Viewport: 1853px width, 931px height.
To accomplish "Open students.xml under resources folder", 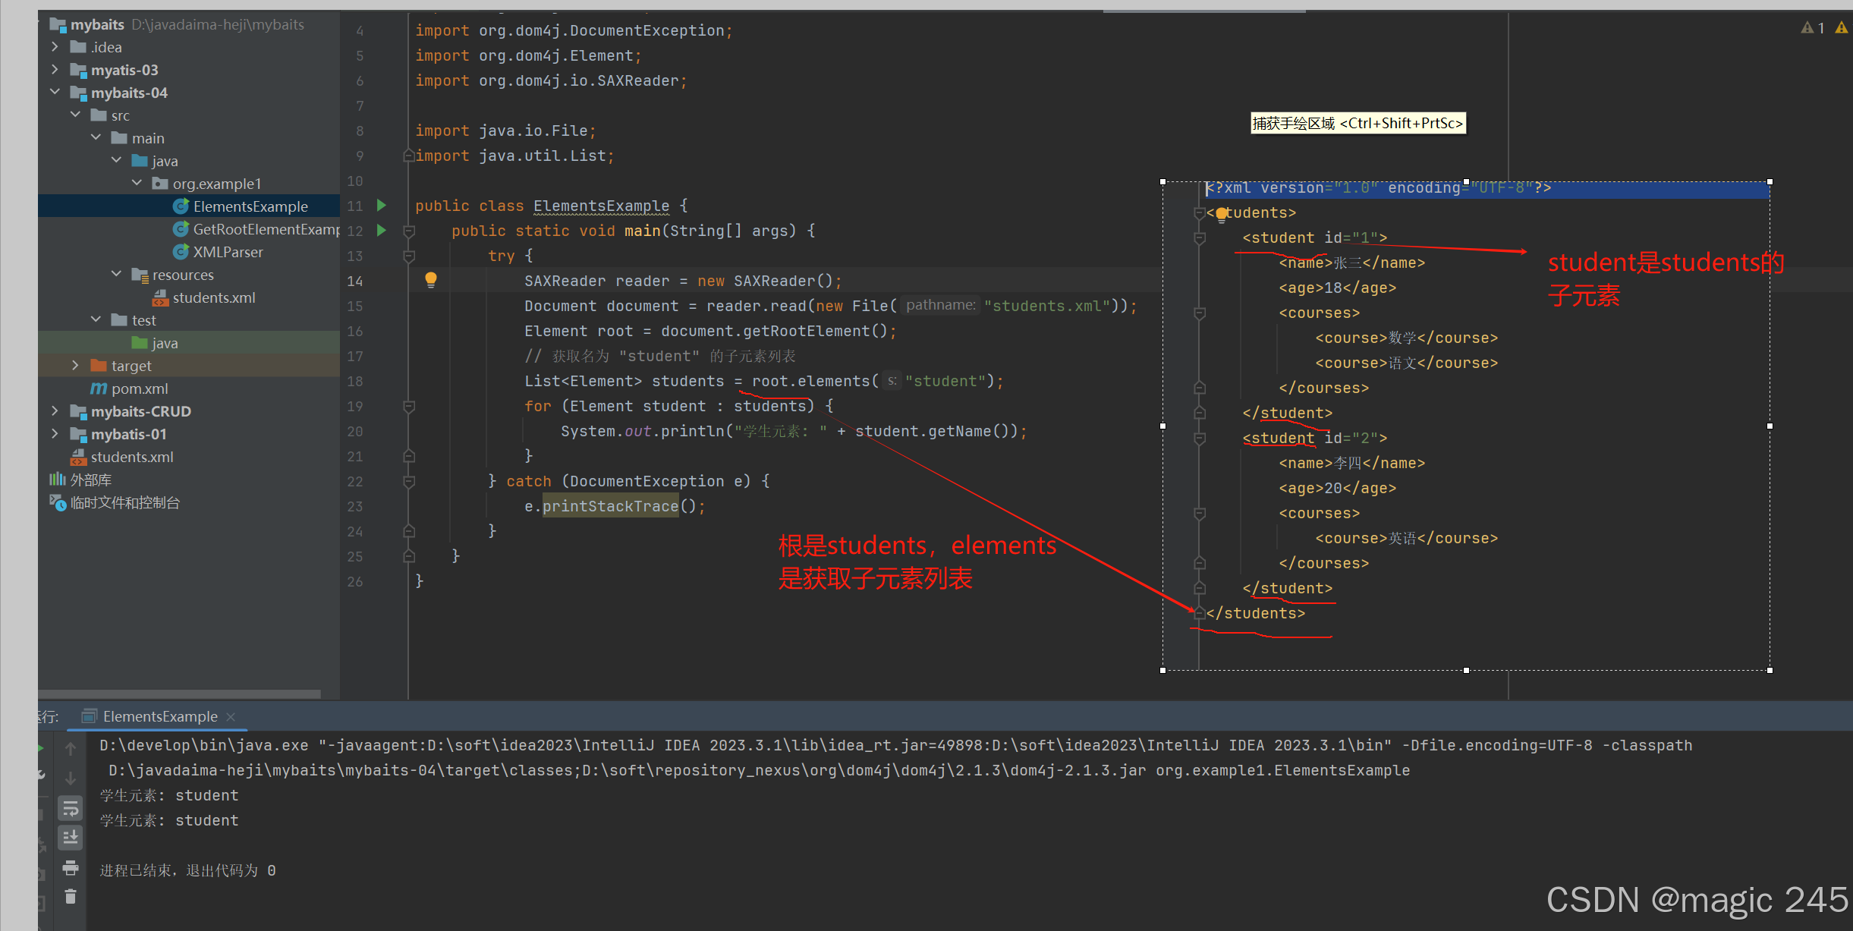I will [x=213, y=297].
